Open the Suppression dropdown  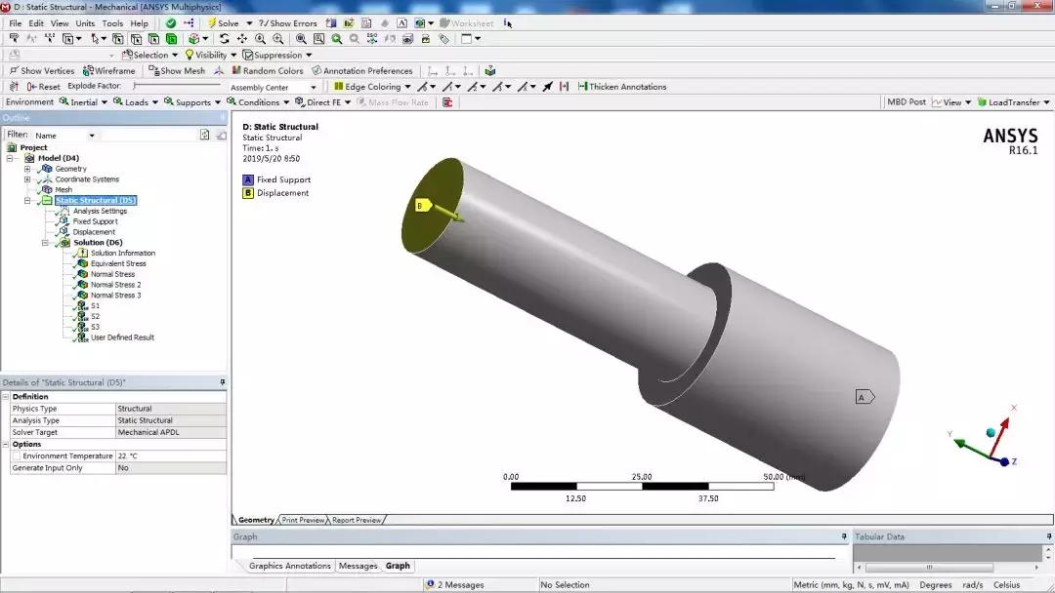click(277, 55)
